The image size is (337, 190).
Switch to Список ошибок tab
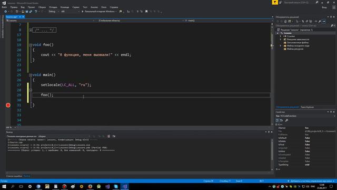[14, 176]
